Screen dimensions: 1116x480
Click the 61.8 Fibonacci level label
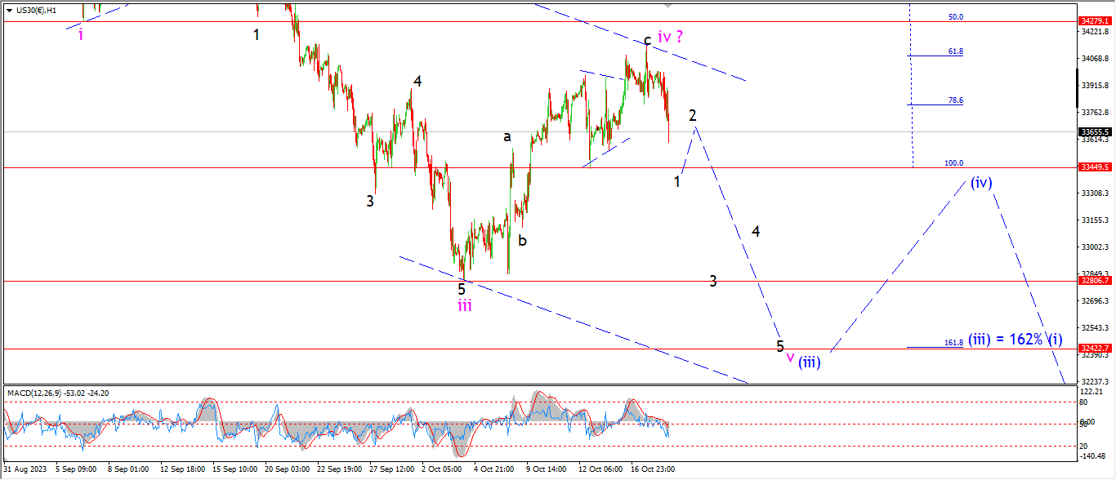coord(955,51)
